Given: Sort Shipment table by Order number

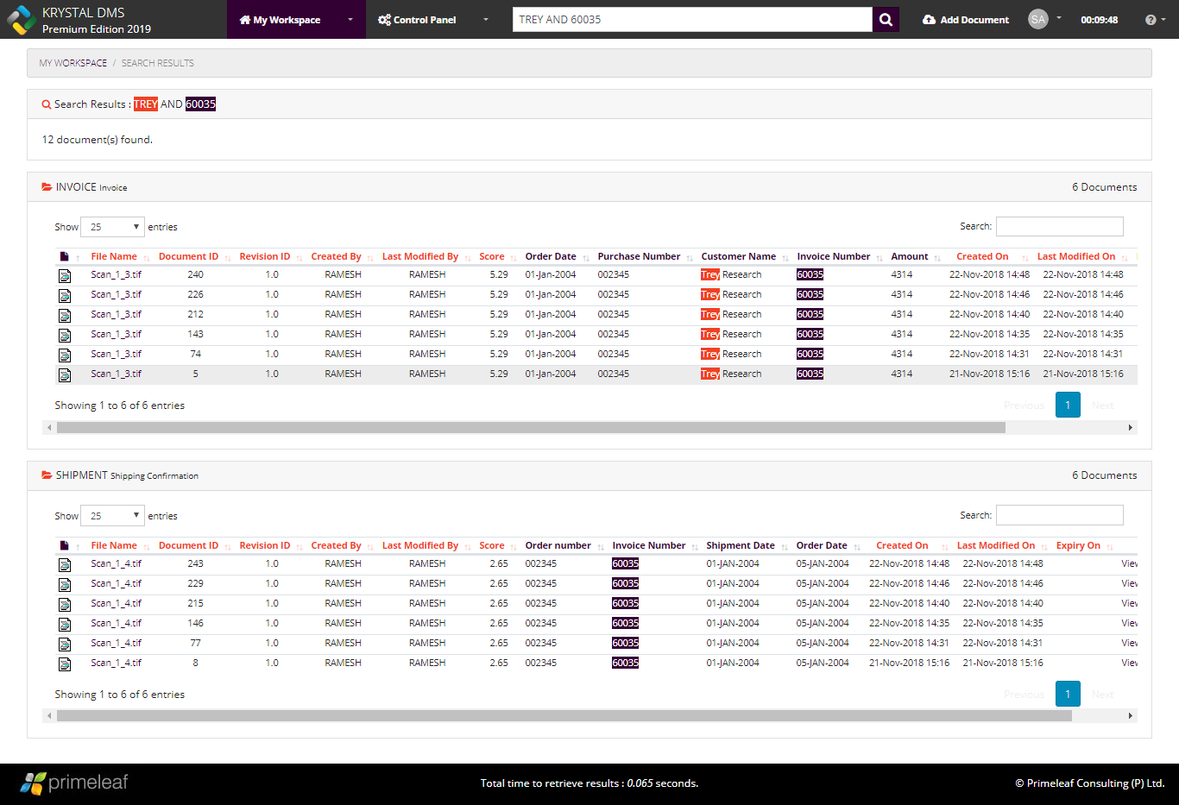Looking at the screenshot, I should click(558, 545).
